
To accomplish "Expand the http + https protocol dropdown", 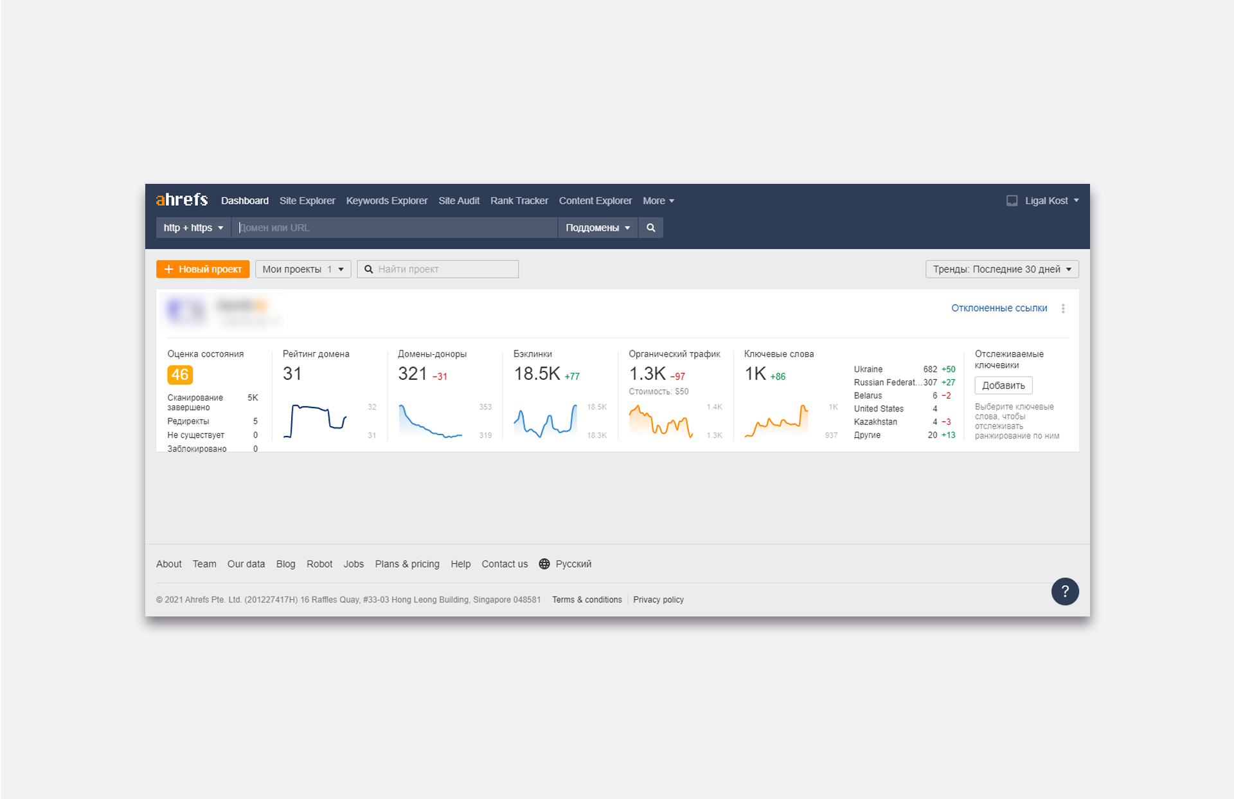I will [193, 228].
